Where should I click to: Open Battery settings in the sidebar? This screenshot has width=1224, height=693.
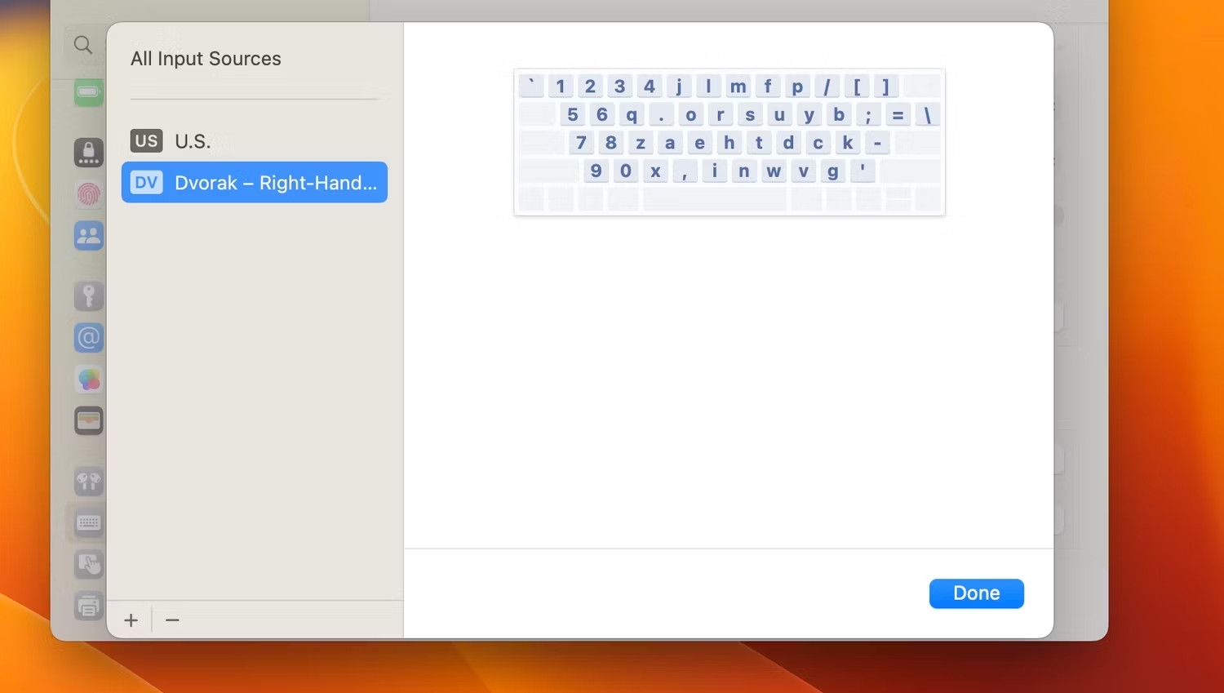tap(89, 91)
